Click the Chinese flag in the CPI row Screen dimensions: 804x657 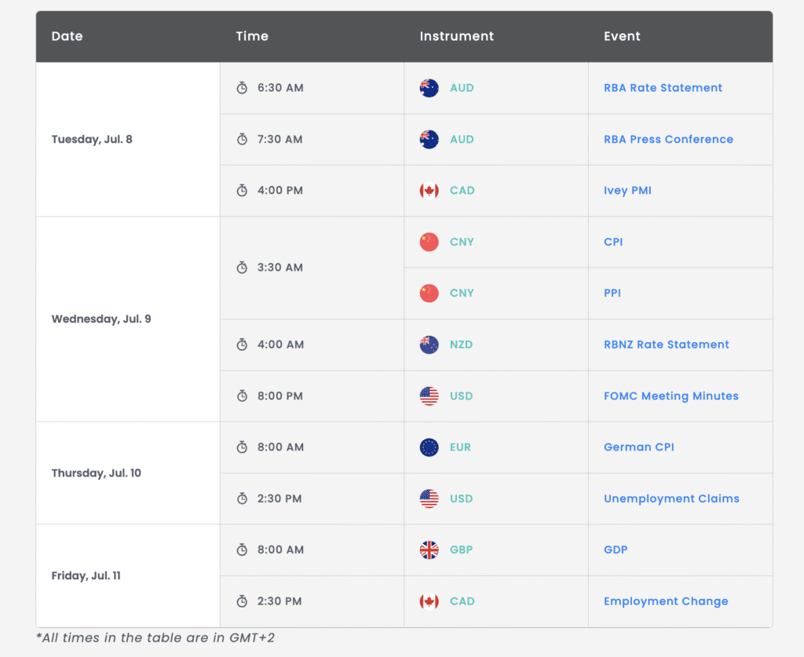pyautogui.click(x=429, y=242)
